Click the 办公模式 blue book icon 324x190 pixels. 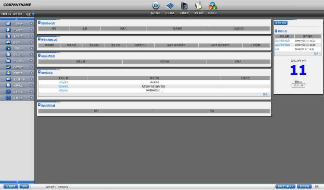tap(170, 6)
